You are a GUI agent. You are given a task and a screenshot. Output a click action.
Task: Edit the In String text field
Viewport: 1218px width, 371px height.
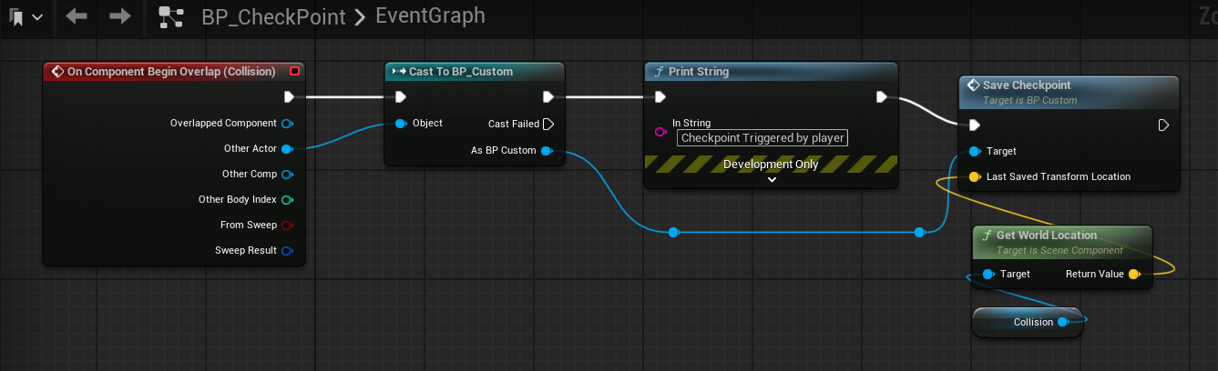pyautogui.click(x=763, y=138)
